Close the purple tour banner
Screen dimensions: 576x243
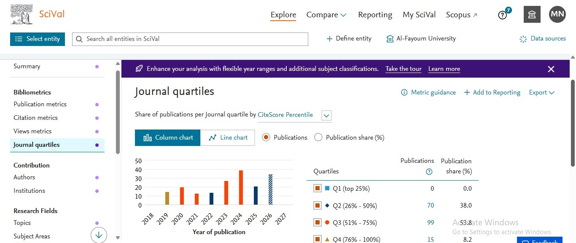point(551,69)
